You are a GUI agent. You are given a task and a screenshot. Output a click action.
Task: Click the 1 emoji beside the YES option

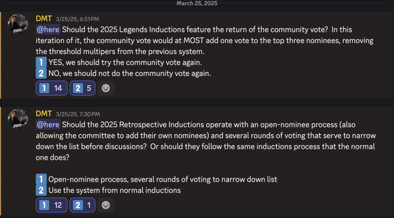41,62
